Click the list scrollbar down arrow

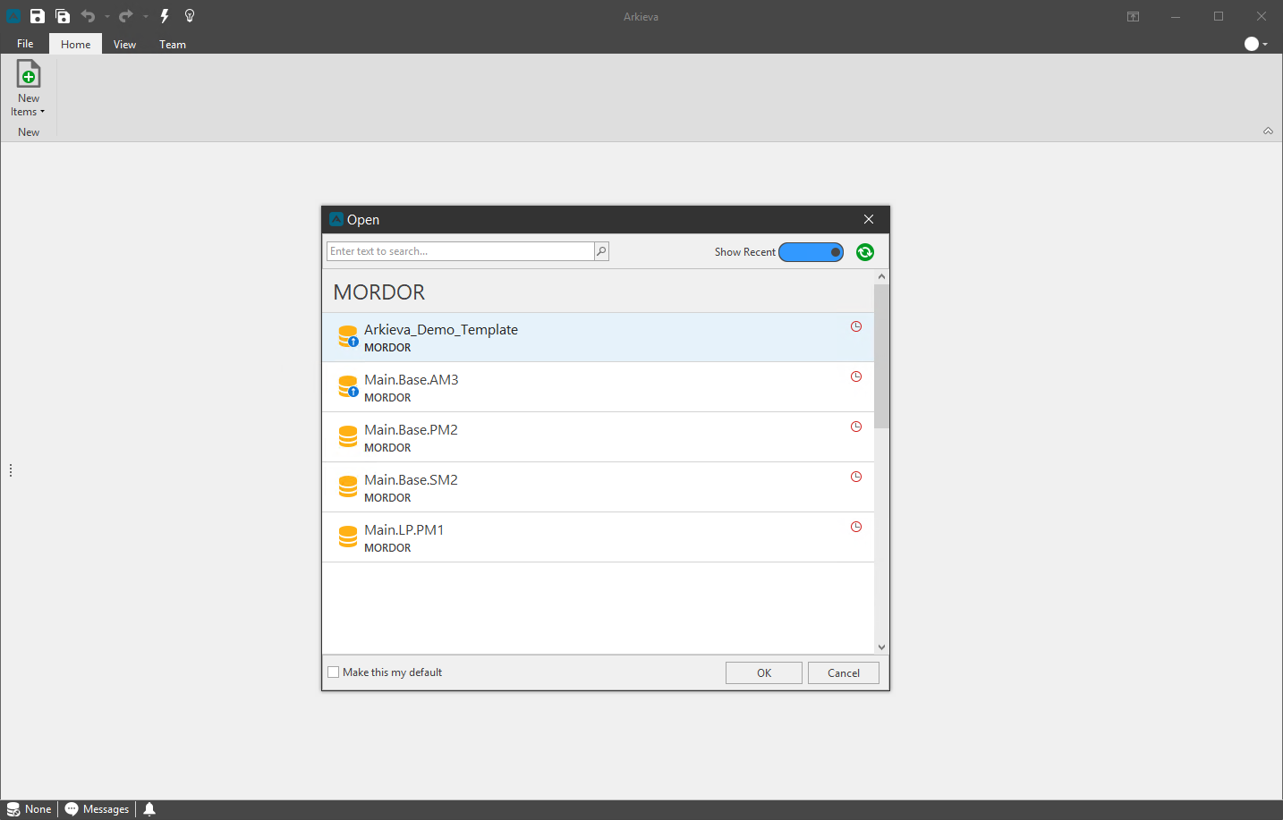[882, 647]
